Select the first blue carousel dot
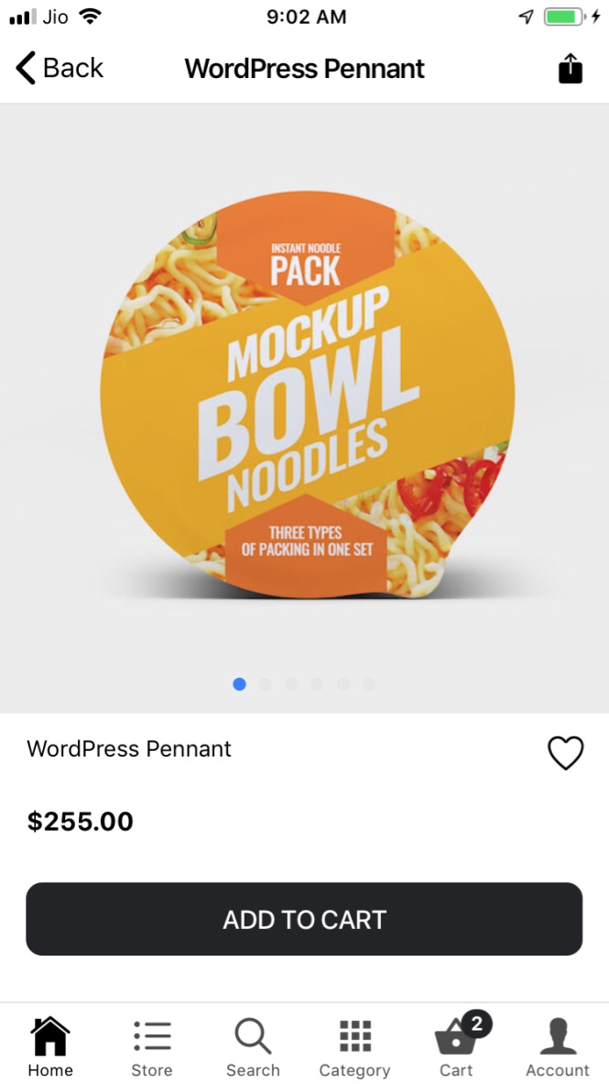Image resolution: width=609 pixels, height=1084 pixels. click(x=240, y=684)
